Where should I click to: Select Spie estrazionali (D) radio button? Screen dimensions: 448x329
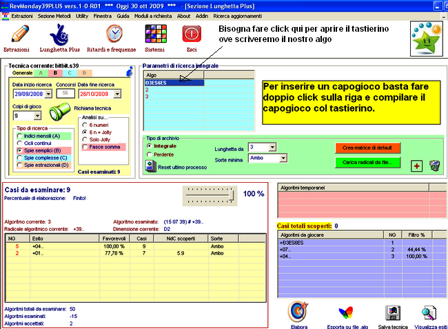click(19, 165)
